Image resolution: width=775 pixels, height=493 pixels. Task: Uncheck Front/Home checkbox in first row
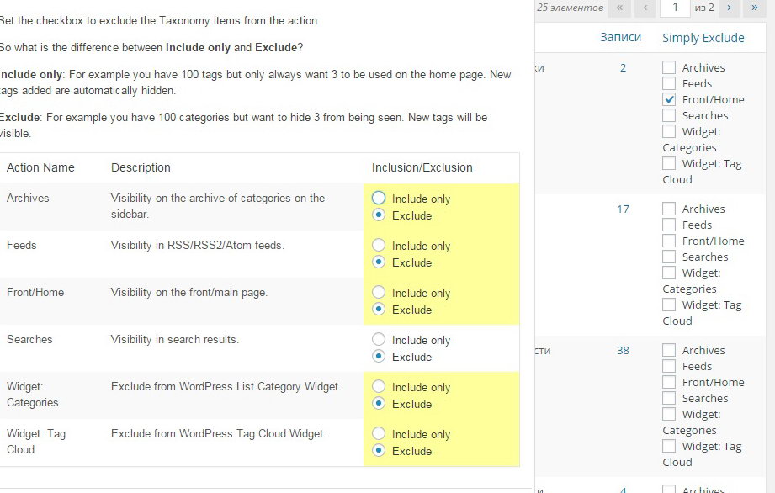coord(669,99)
